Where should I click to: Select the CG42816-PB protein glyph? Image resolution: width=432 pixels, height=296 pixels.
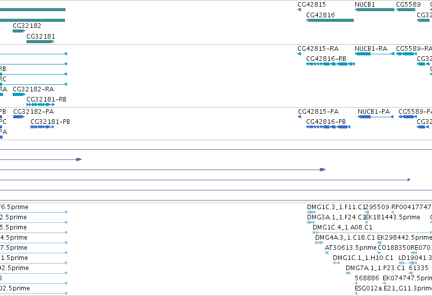[328, 127]
